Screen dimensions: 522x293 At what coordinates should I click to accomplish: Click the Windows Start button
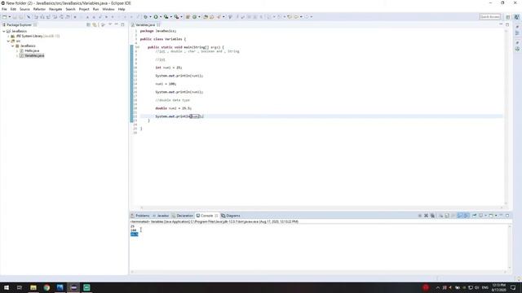click(x=7, y=287)
